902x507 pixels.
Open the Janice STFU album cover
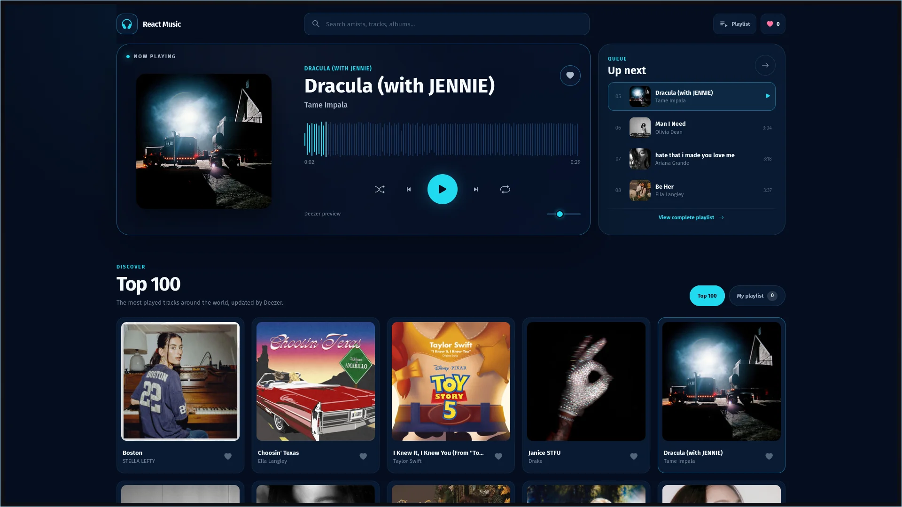(586, 381)
